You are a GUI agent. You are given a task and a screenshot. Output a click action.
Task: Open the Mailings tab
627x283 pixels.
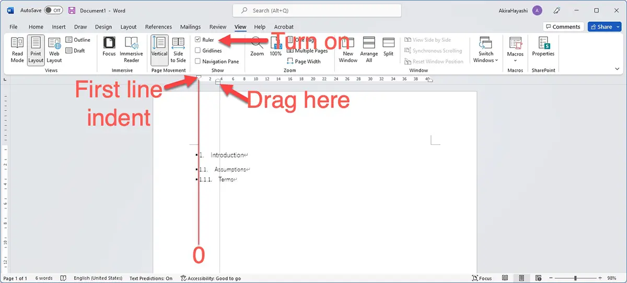coord(191,27)
